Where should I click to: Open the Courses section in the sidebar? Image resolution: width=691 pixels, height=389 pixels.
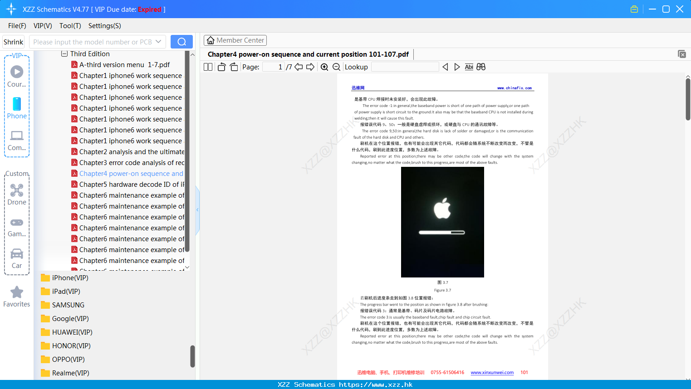click(x=17, y=76)
